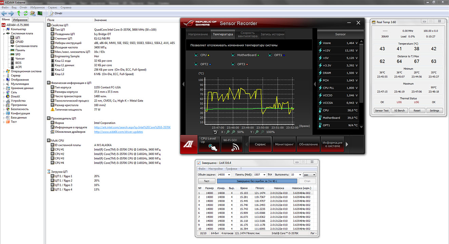
Task: Click the Тест button in LinX
Action: coord(207,181)
